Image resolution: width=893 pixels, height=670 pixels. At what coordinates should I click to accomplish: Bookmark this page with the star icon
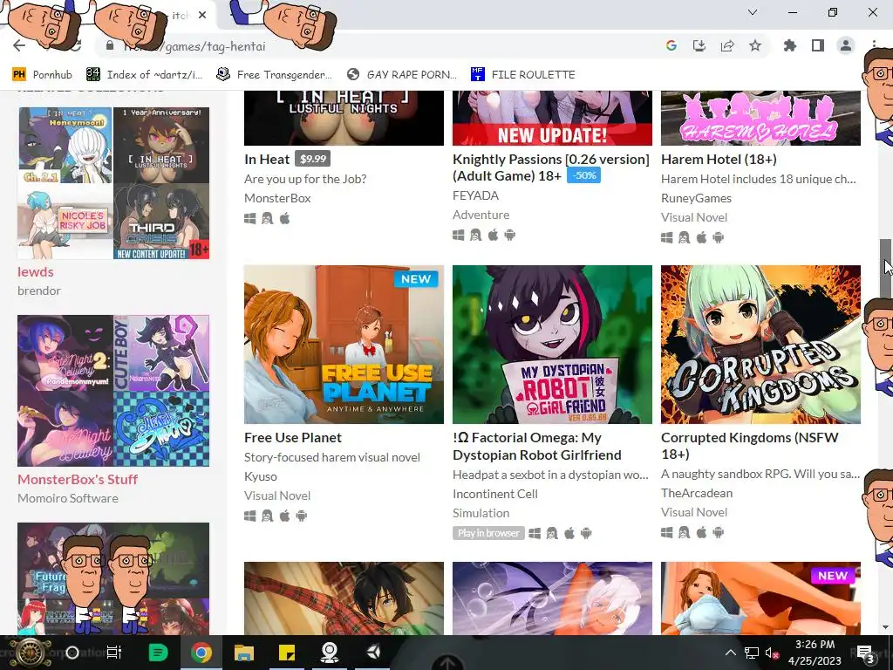[755, 45]
